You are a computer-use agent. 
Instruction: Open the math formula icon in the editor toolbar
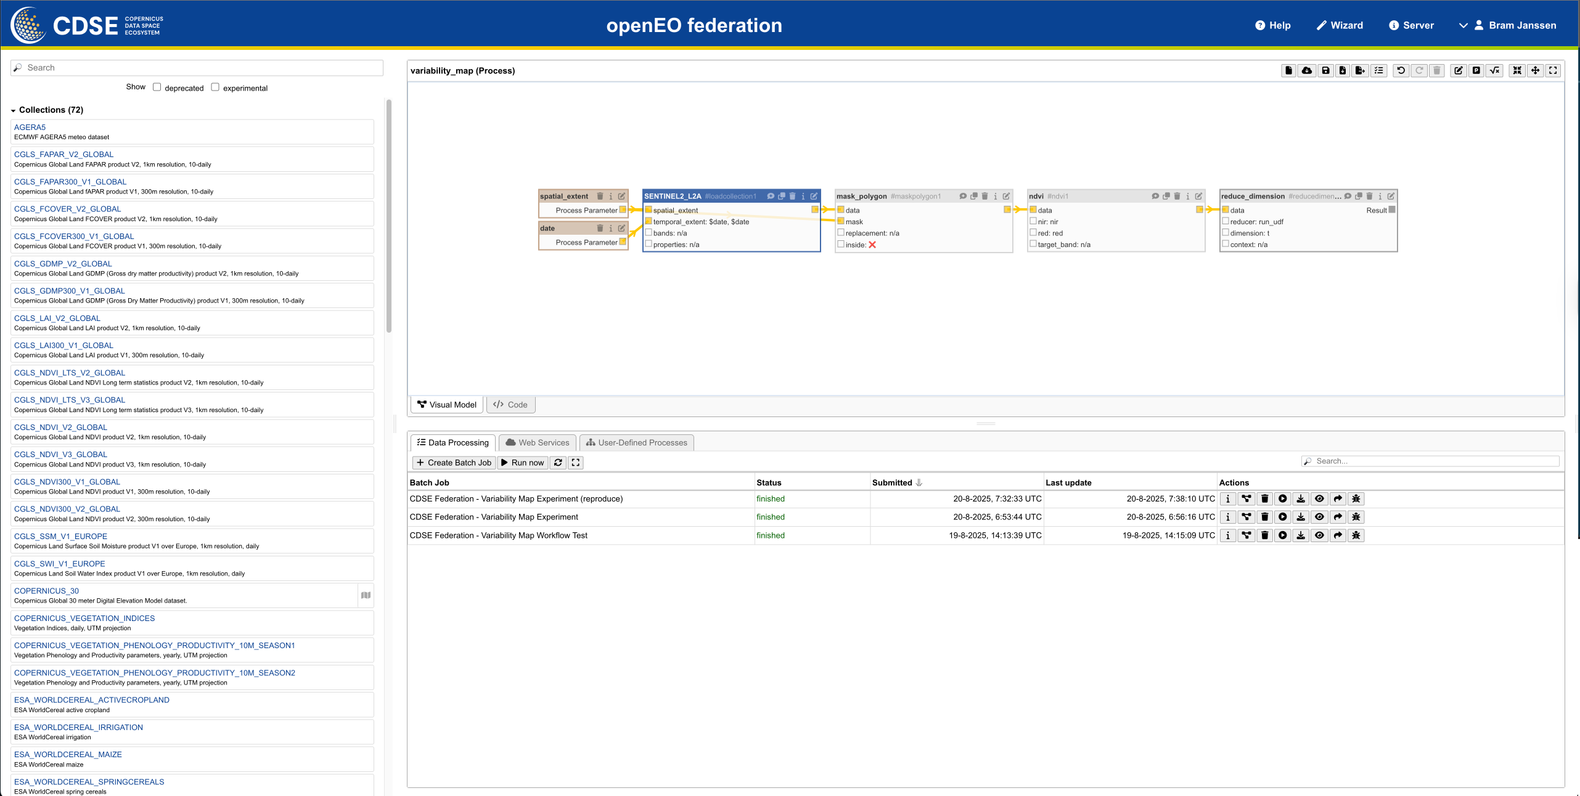1494,71
